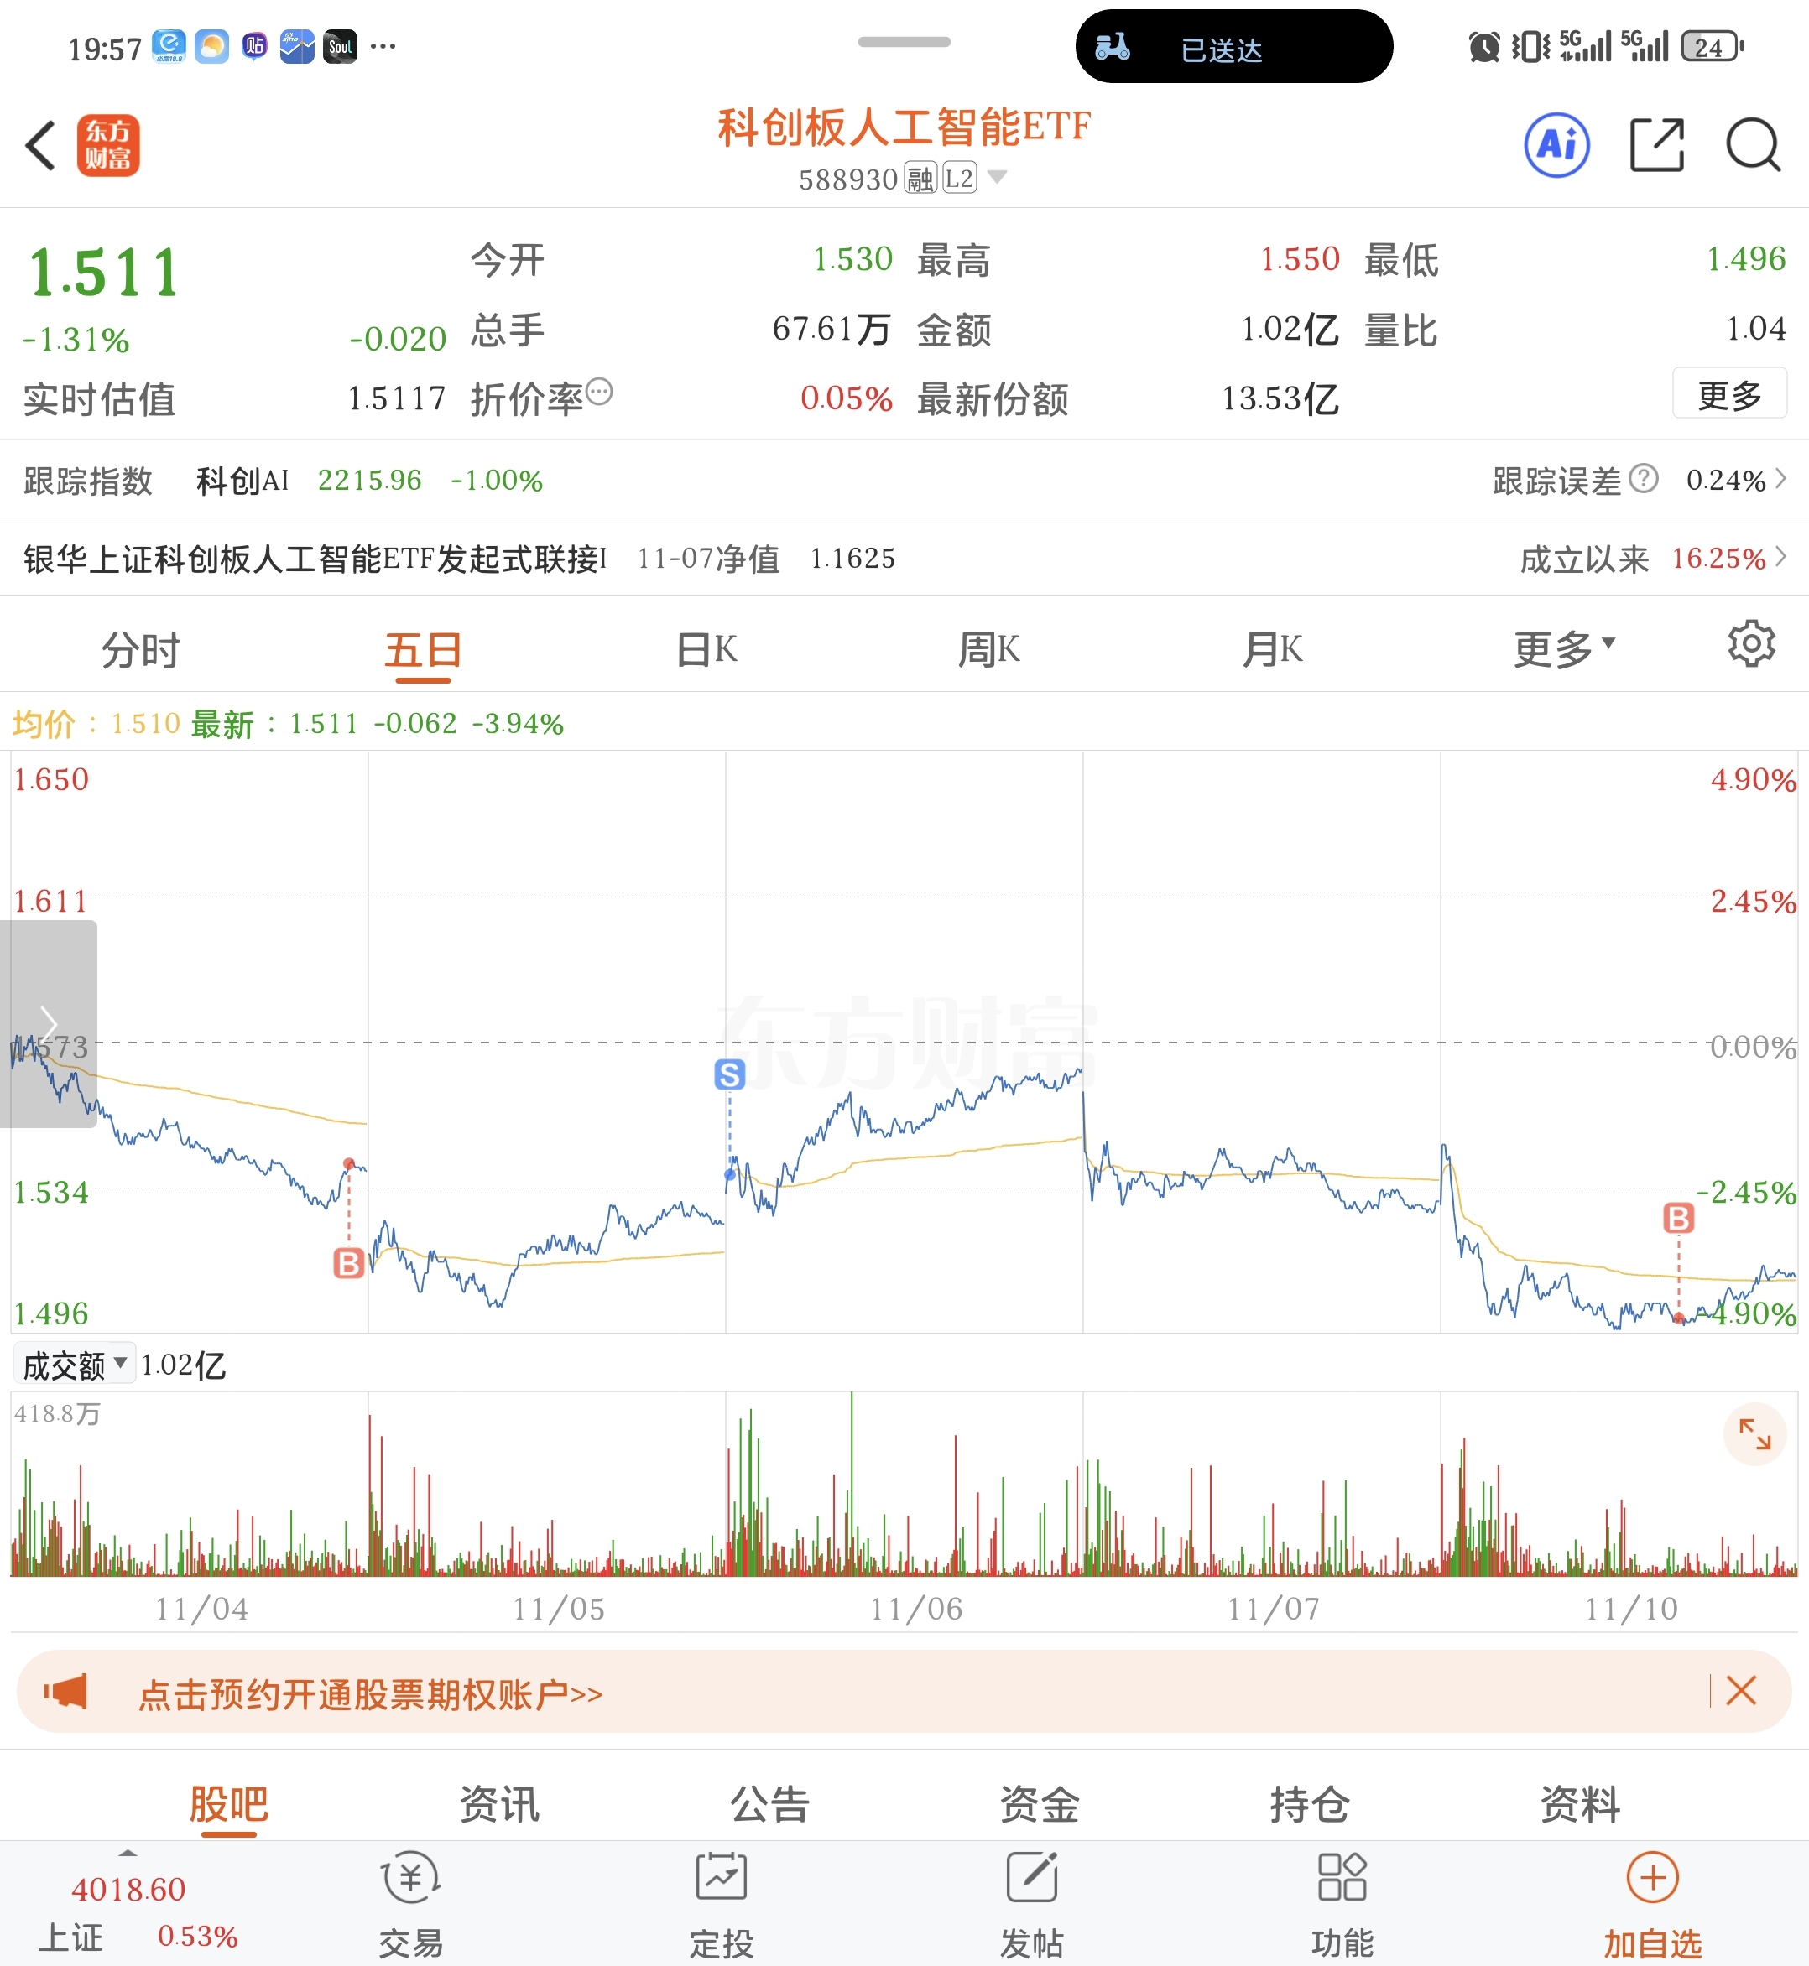Image resolution: width=1809 pixels, height=1966 pixels.
Task: Switch to the 日K tab
Action: tap(706, 649)
